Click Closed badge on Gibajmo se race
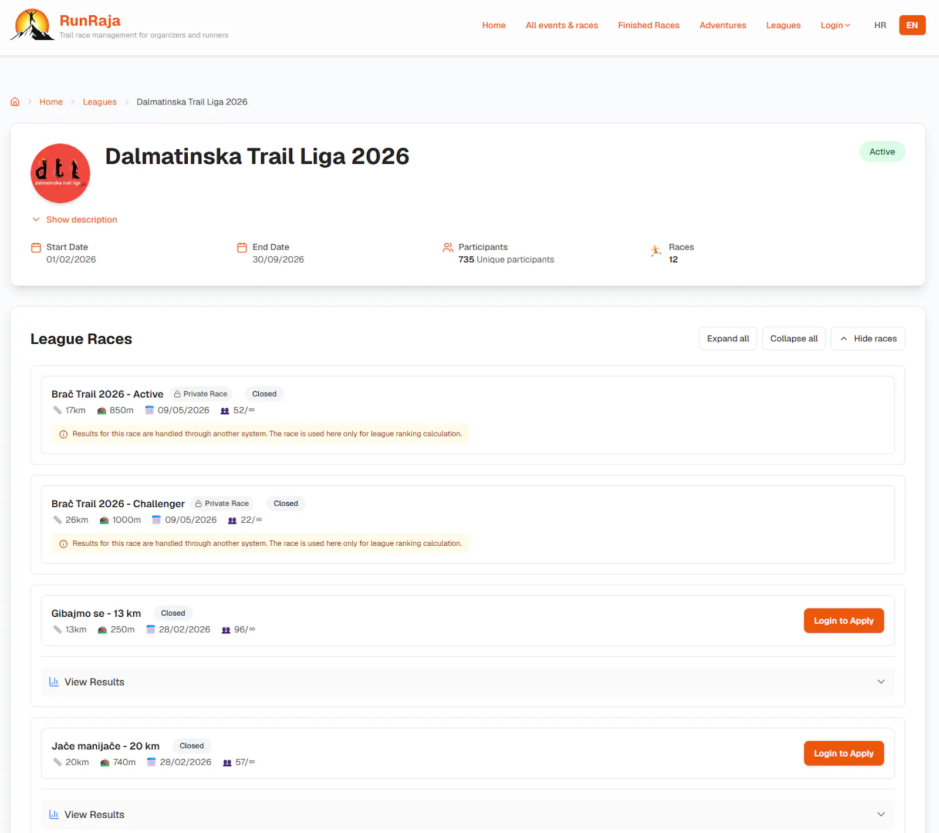This screenshot has width=939, height=833. tap(173, 613)
